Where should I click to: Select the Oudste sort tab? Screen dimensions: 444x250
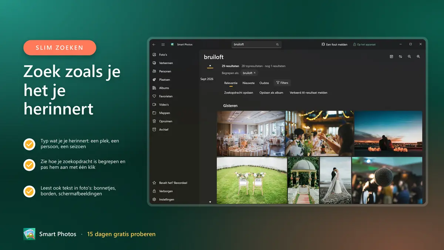point(264,83)
